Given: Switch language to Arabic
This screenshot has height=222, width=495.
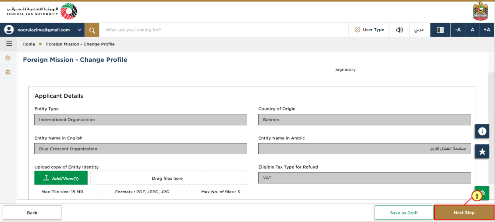Looking at the screenshot, I should click(x=419, y=30).
